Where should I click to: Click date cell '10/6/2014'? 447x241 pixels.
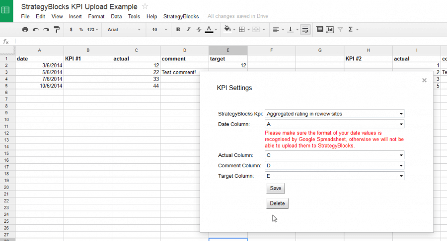click(x=39, y=86)
